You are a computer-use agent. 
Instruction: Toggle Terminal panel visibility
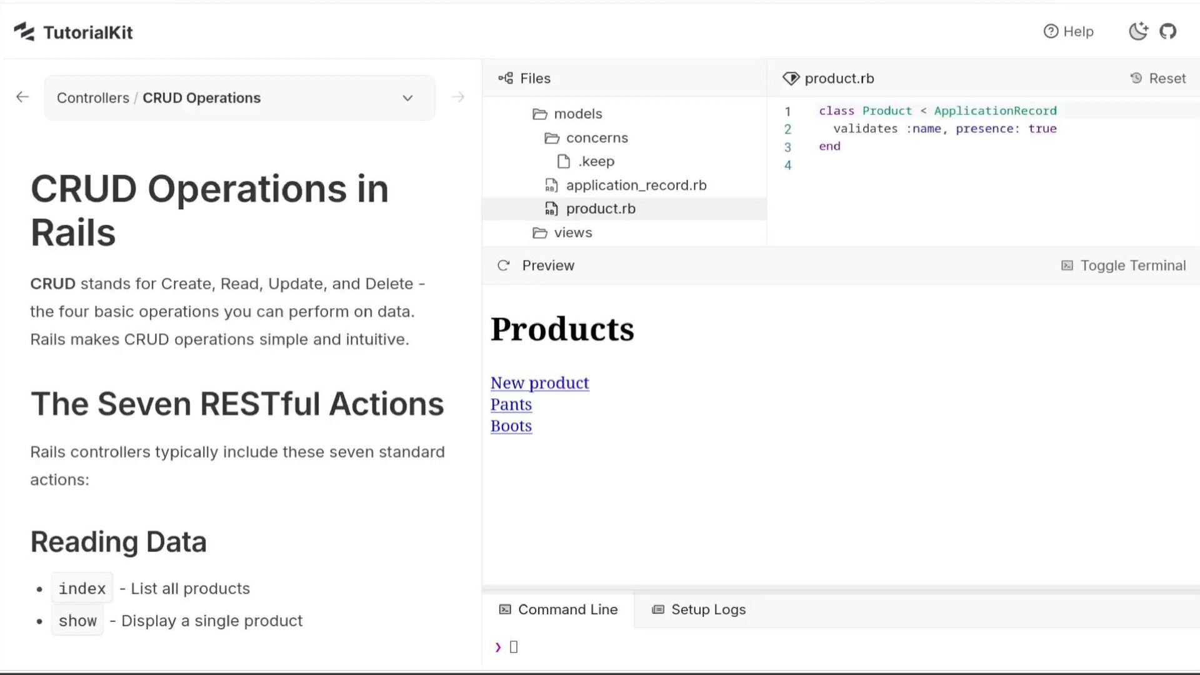click(1124, 266)
